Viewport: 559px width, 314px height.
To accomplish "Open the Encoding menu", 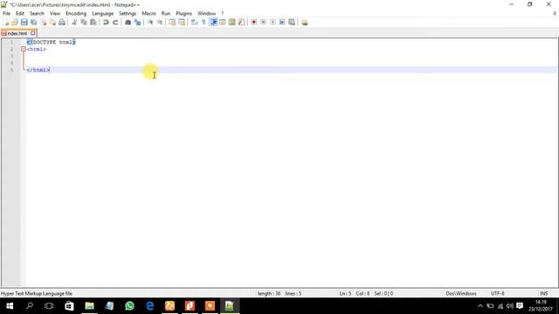I will [76, 14].
